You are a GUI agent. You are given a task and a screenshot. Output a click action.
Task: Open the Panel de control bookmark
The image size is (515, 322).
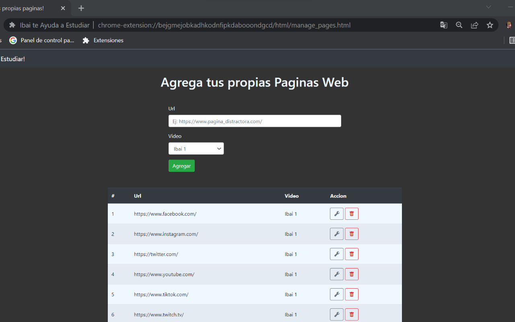click(41, 40)
